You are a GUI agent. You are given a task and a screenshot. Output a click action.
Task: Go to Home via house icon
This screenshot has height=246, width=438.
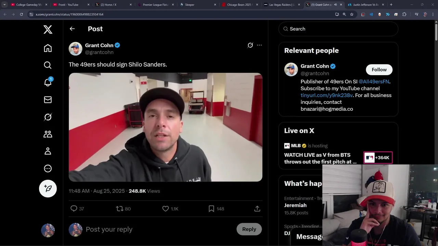pyautogui.click(x=48, y=48)
